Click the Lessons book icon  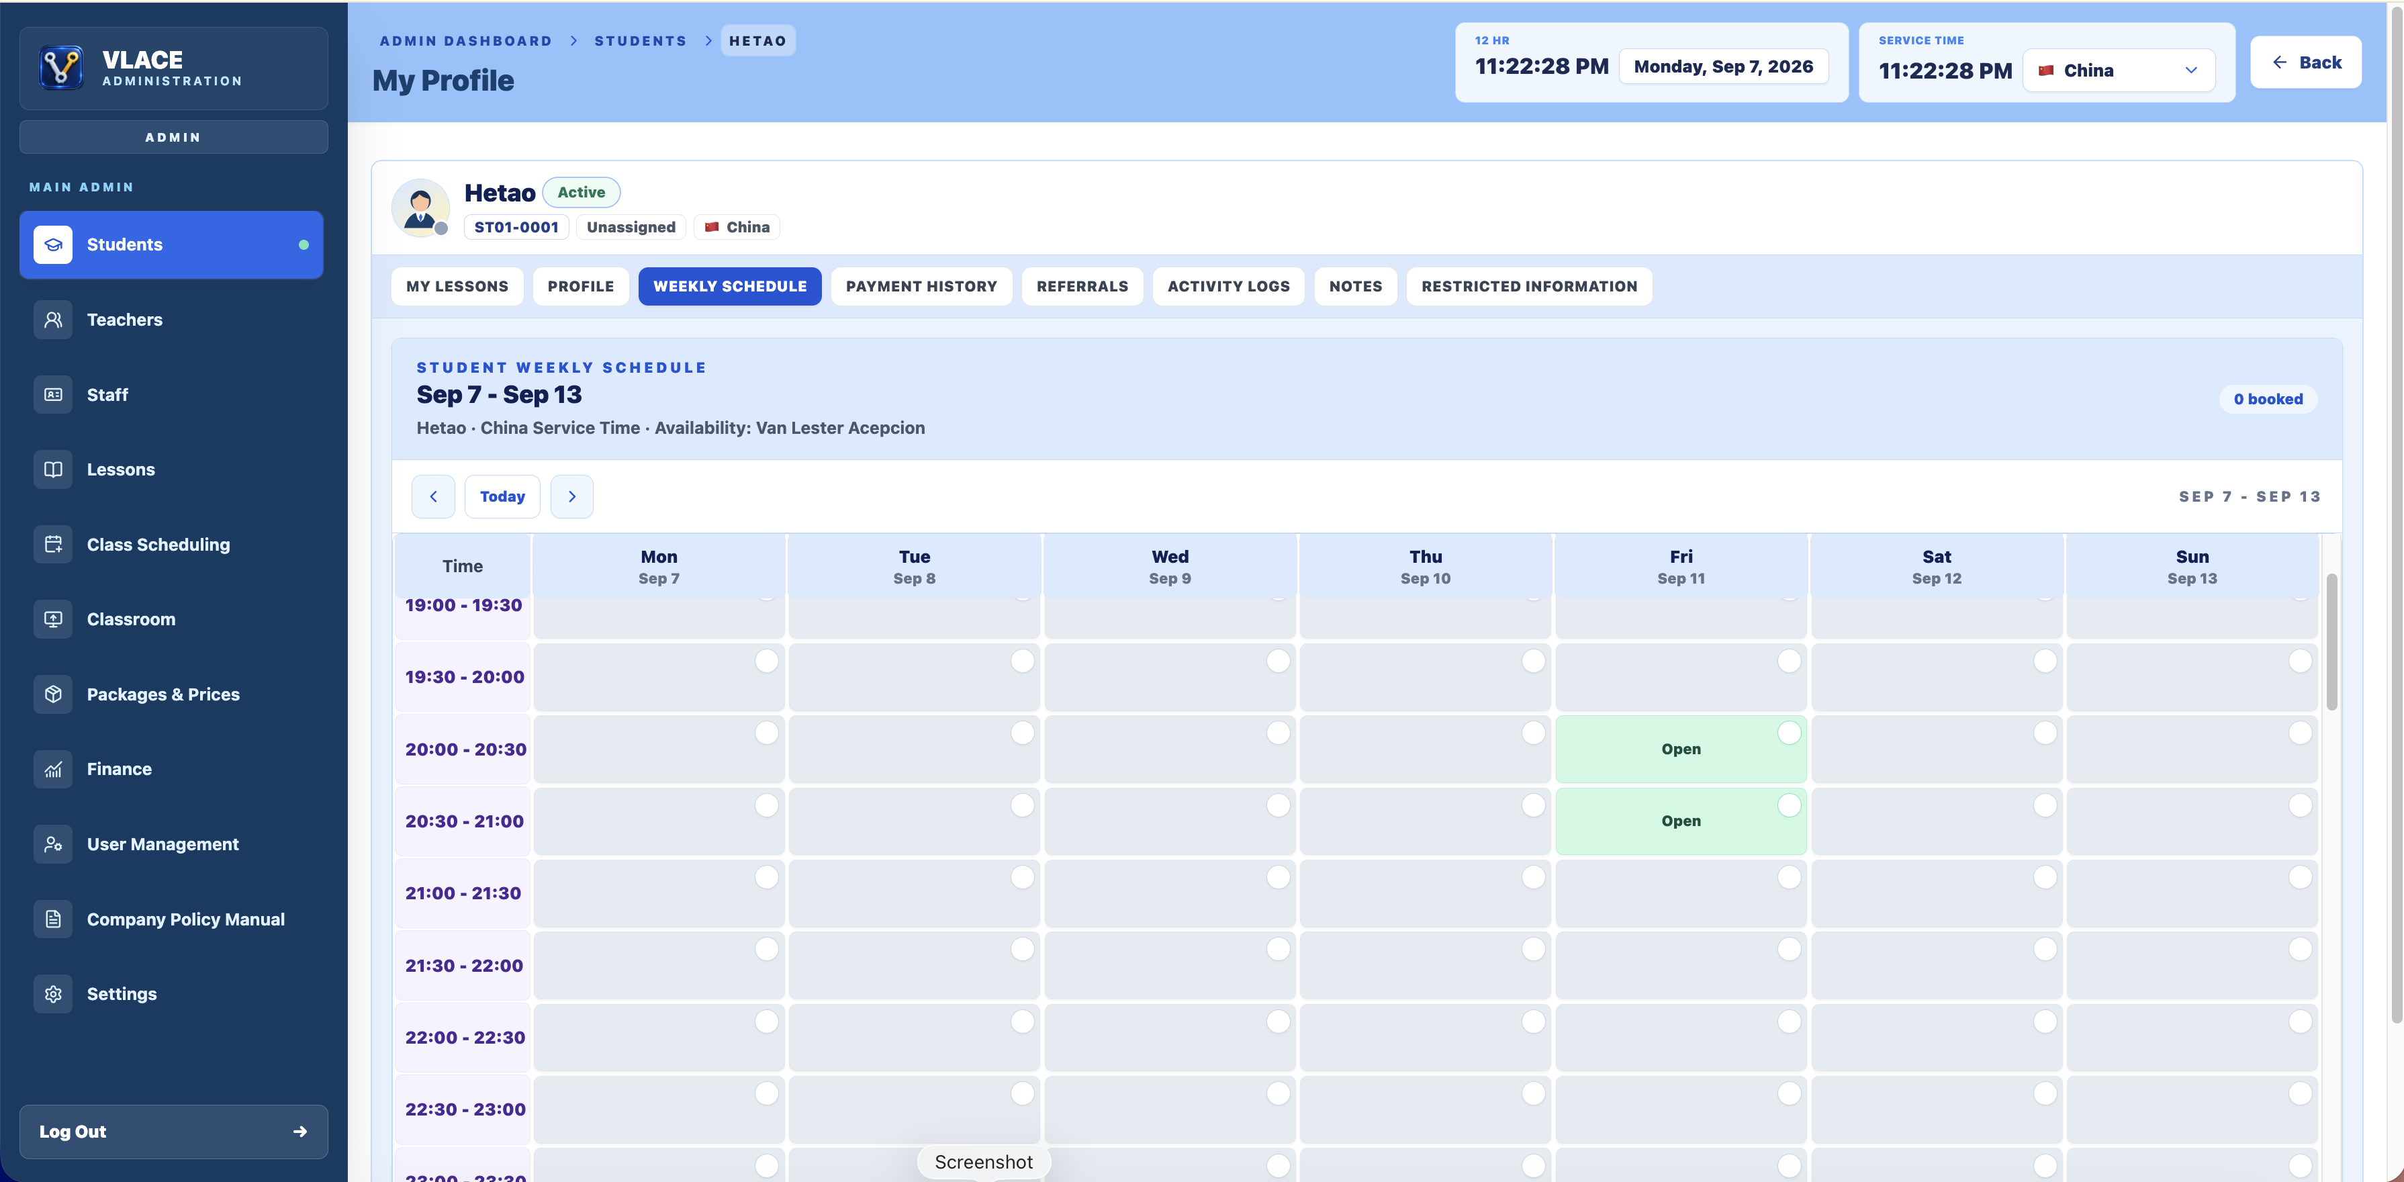click(53, 469)
